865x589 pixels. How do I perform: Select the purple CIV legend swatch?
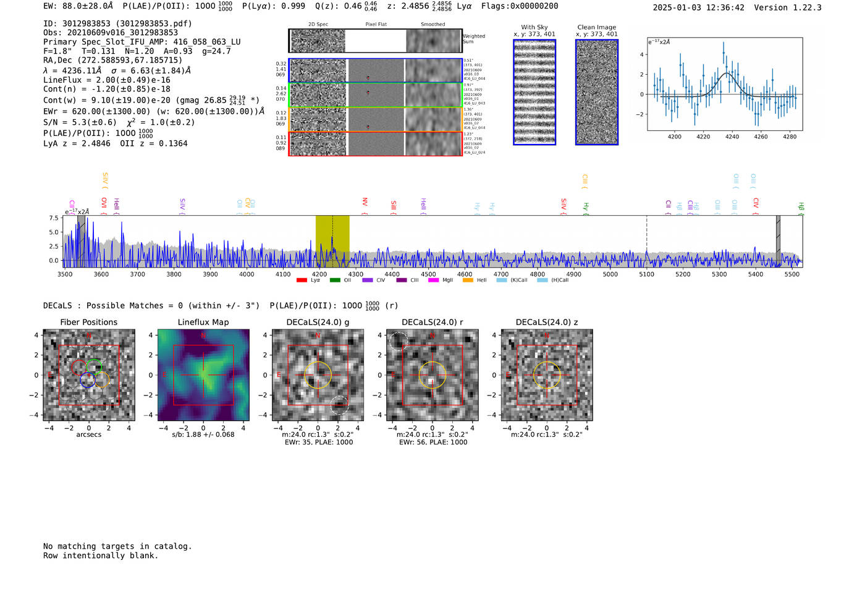(368, 281)
